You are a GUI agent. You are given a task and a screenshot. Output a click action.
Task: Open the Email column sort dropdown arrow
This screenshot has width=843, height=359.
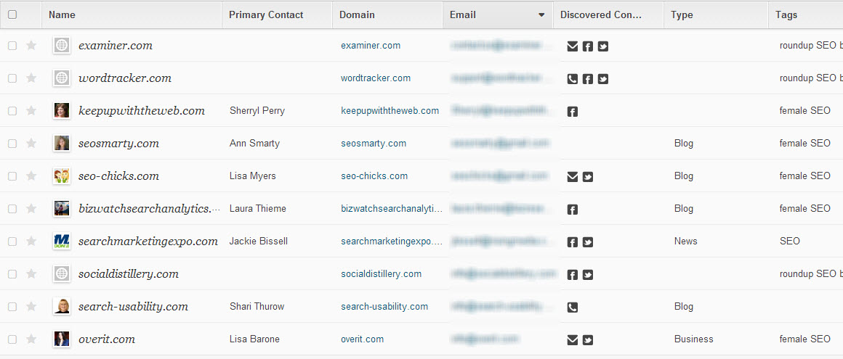(x=541, y=15)
